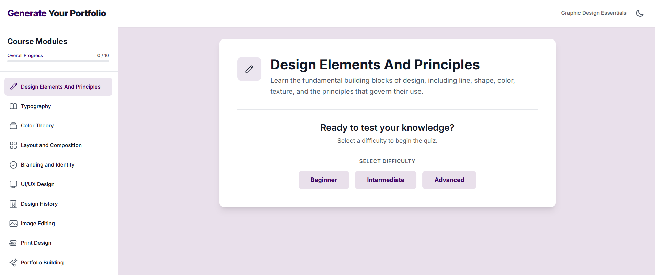Go to the Portfolio Building module
This screenshot has height=275, width=655.
point(42,263)
